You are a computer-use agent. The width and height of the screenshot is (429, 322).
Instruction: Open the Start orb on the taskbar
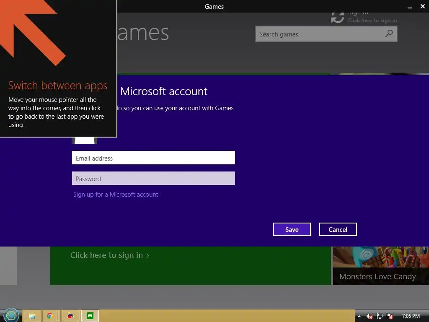11,316
